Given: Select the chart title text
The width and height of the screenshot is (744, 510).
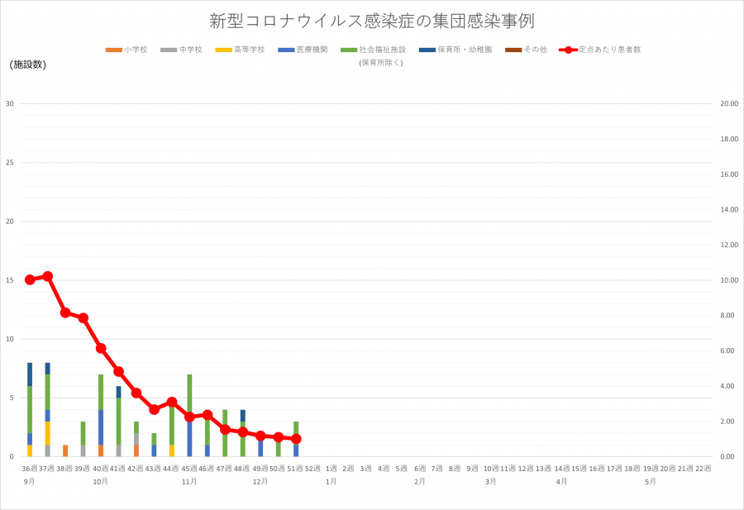Looking at the screenshot, I should (x=372, y=22).
